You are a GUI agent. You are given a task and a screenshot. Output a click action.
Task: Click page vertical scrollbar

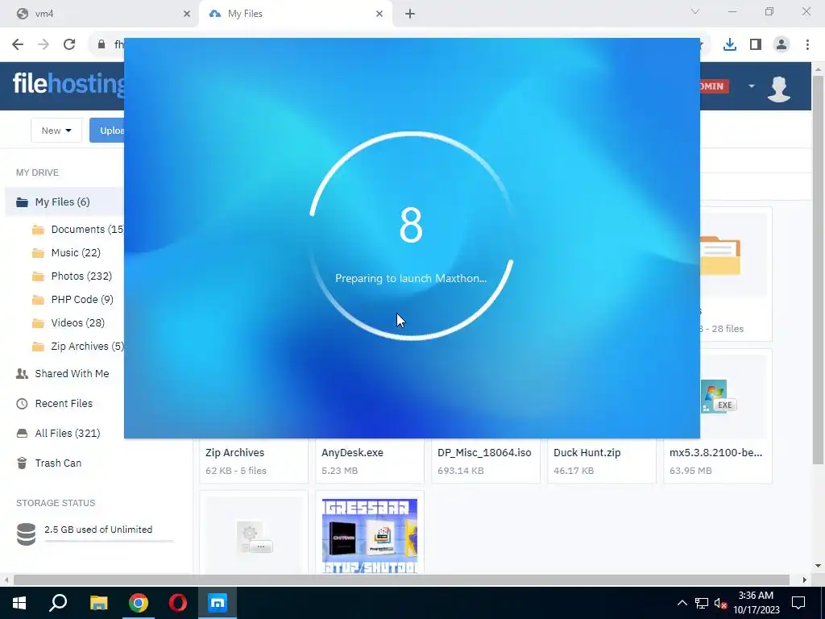pyautogui.click(x=818, y=268)
